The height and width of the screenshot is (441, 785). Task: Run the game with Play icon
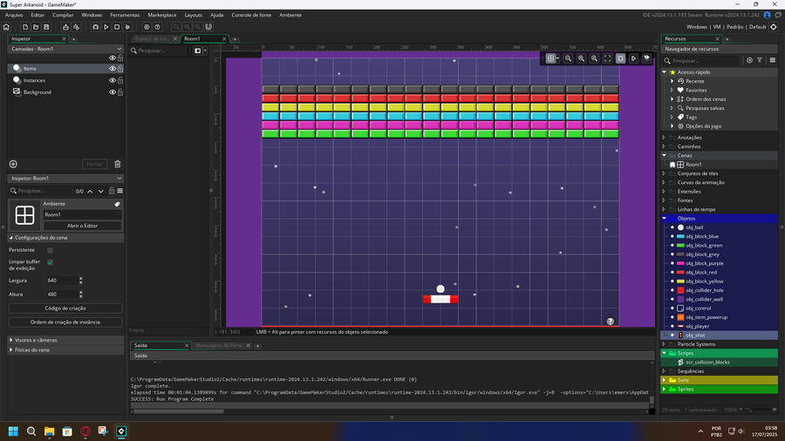coord(106,27)
